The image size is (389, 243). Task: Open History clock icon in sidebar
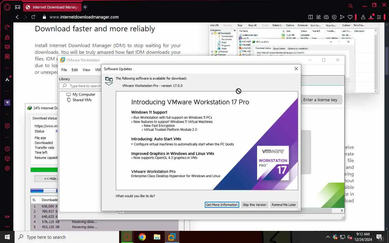coord(7,149)
